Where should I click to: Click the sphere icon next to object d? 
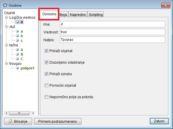(17, 22)
